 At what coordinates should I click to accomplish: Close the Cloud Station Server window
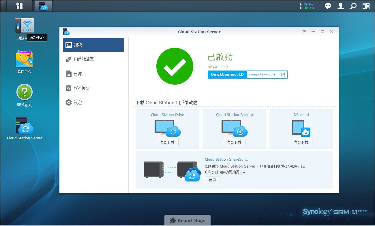332,32
